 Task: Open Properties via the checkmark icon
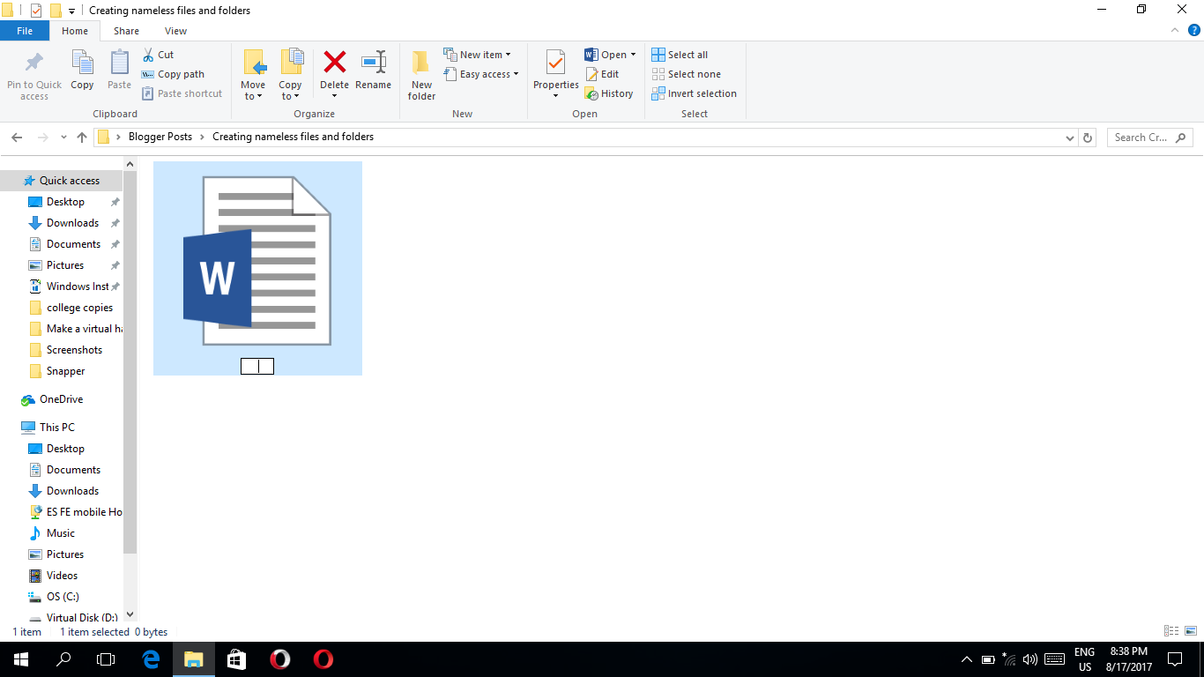point(555,63)
